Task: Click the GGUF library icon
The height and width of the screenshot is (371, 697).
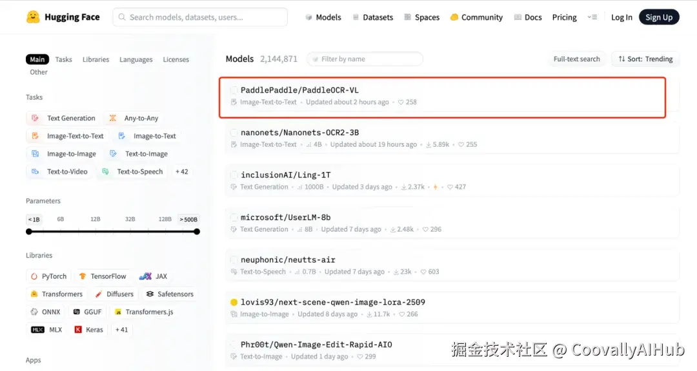Action: [77, 312]
